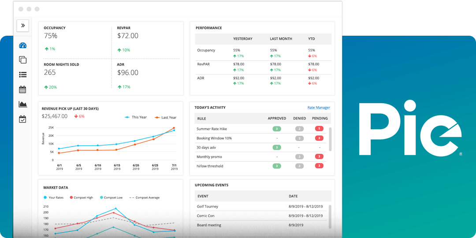Click pending badge 5 for Summer Rate Hike
Viewport: 476px width, 238px height.
tap(319, 129)
